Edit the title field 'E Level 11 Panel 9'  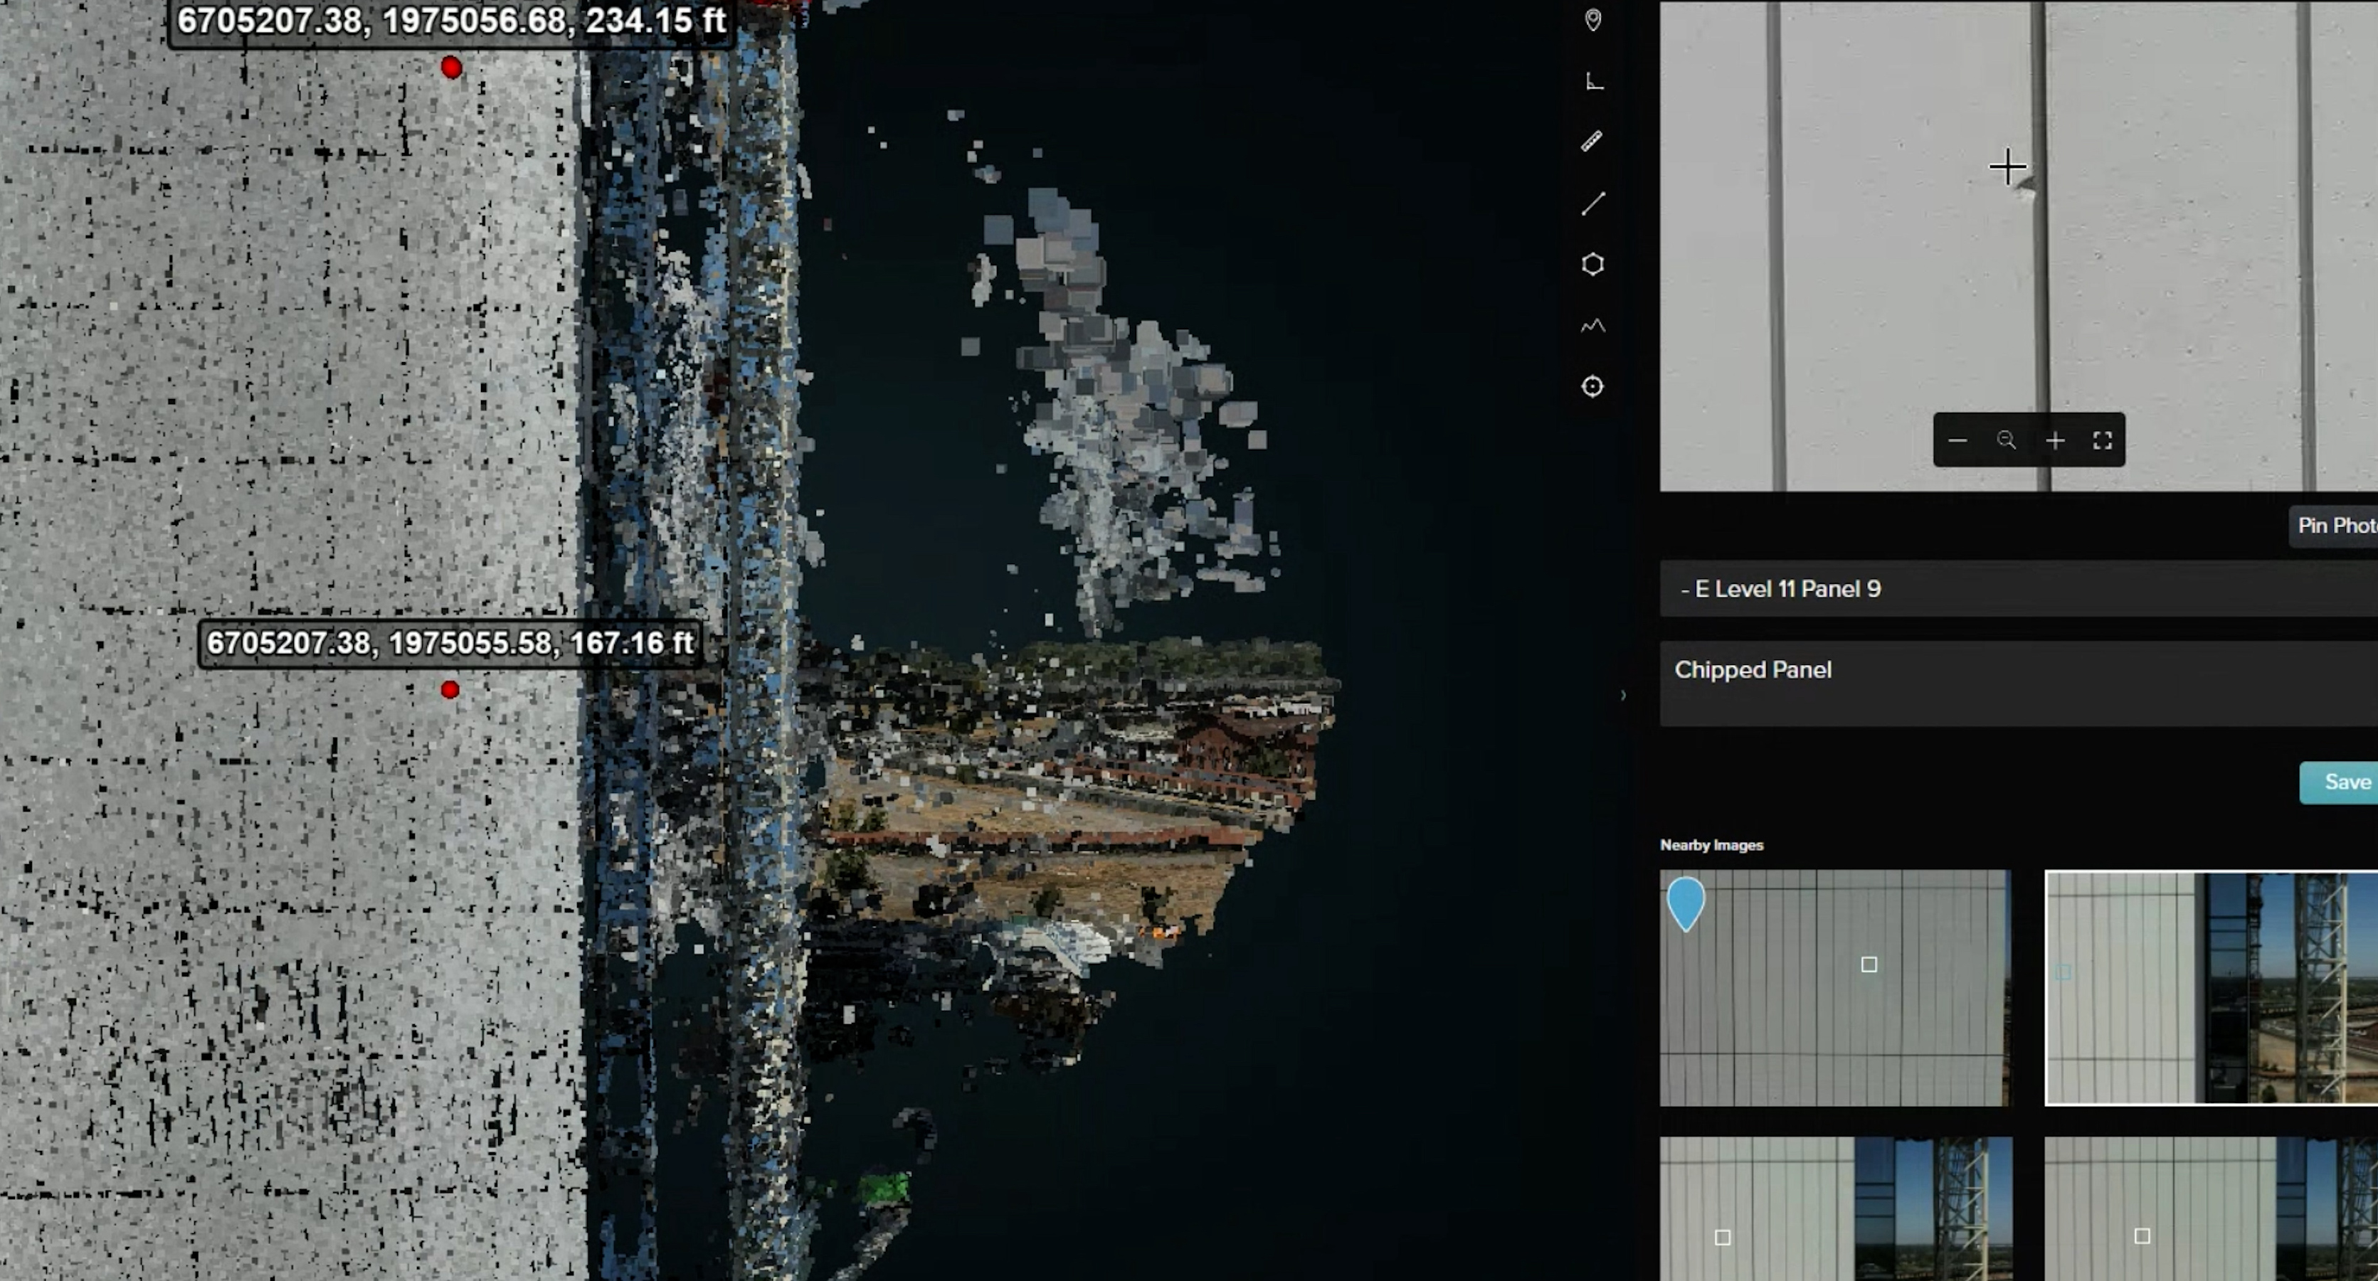pos(2019,589)
